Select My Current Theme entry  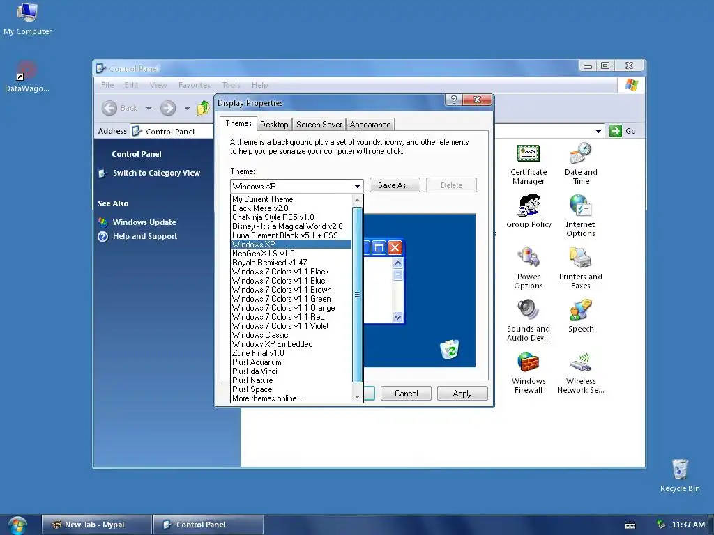(291, 199)
